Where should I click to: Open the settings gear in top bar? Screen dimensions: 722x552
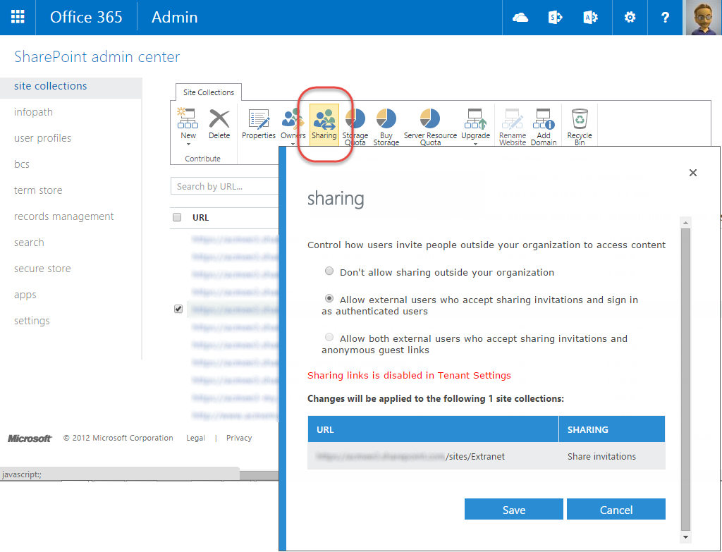[x=630, y=18]
